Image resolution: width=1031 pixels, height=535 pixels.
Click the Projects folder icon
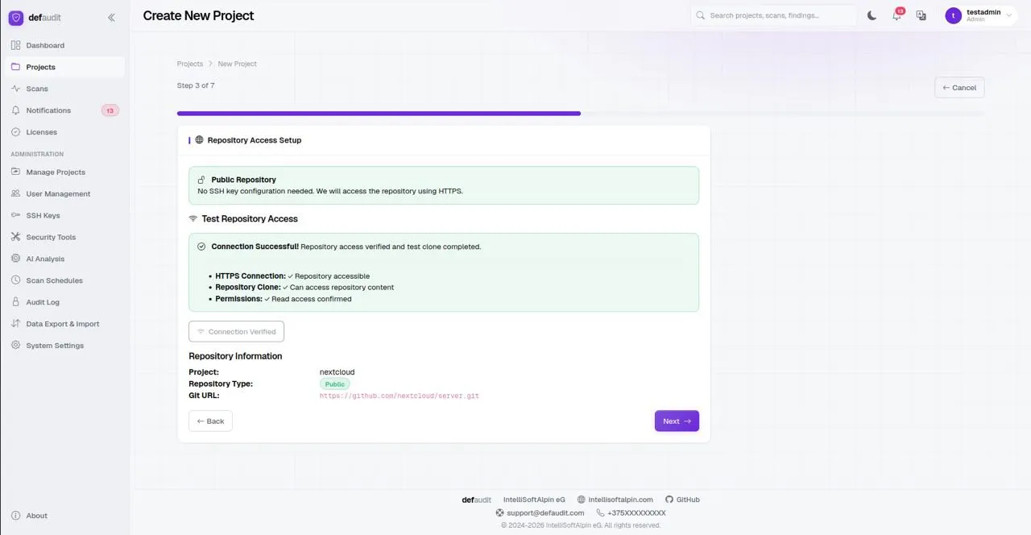coord(16,67)
